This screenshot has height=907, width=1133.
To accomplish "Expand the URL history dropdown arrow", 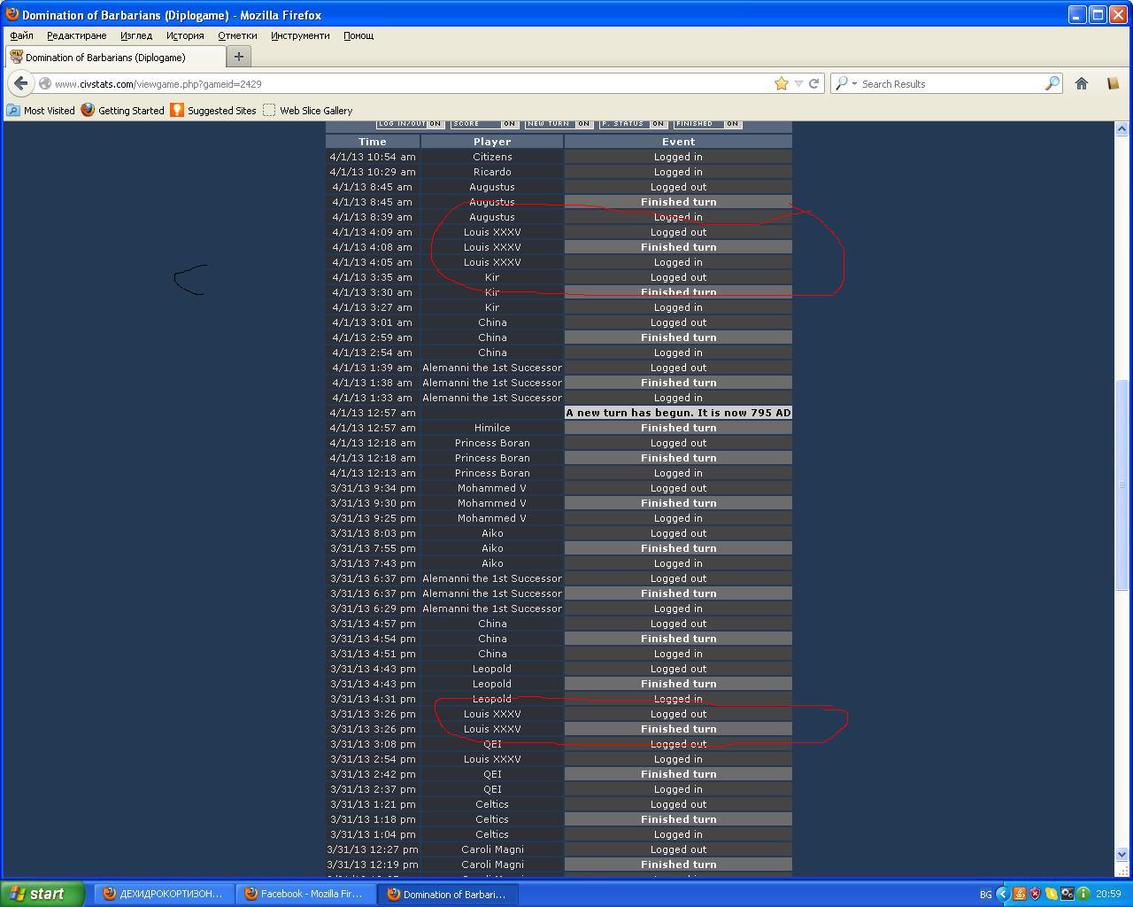I will click(x=798, y=83).
